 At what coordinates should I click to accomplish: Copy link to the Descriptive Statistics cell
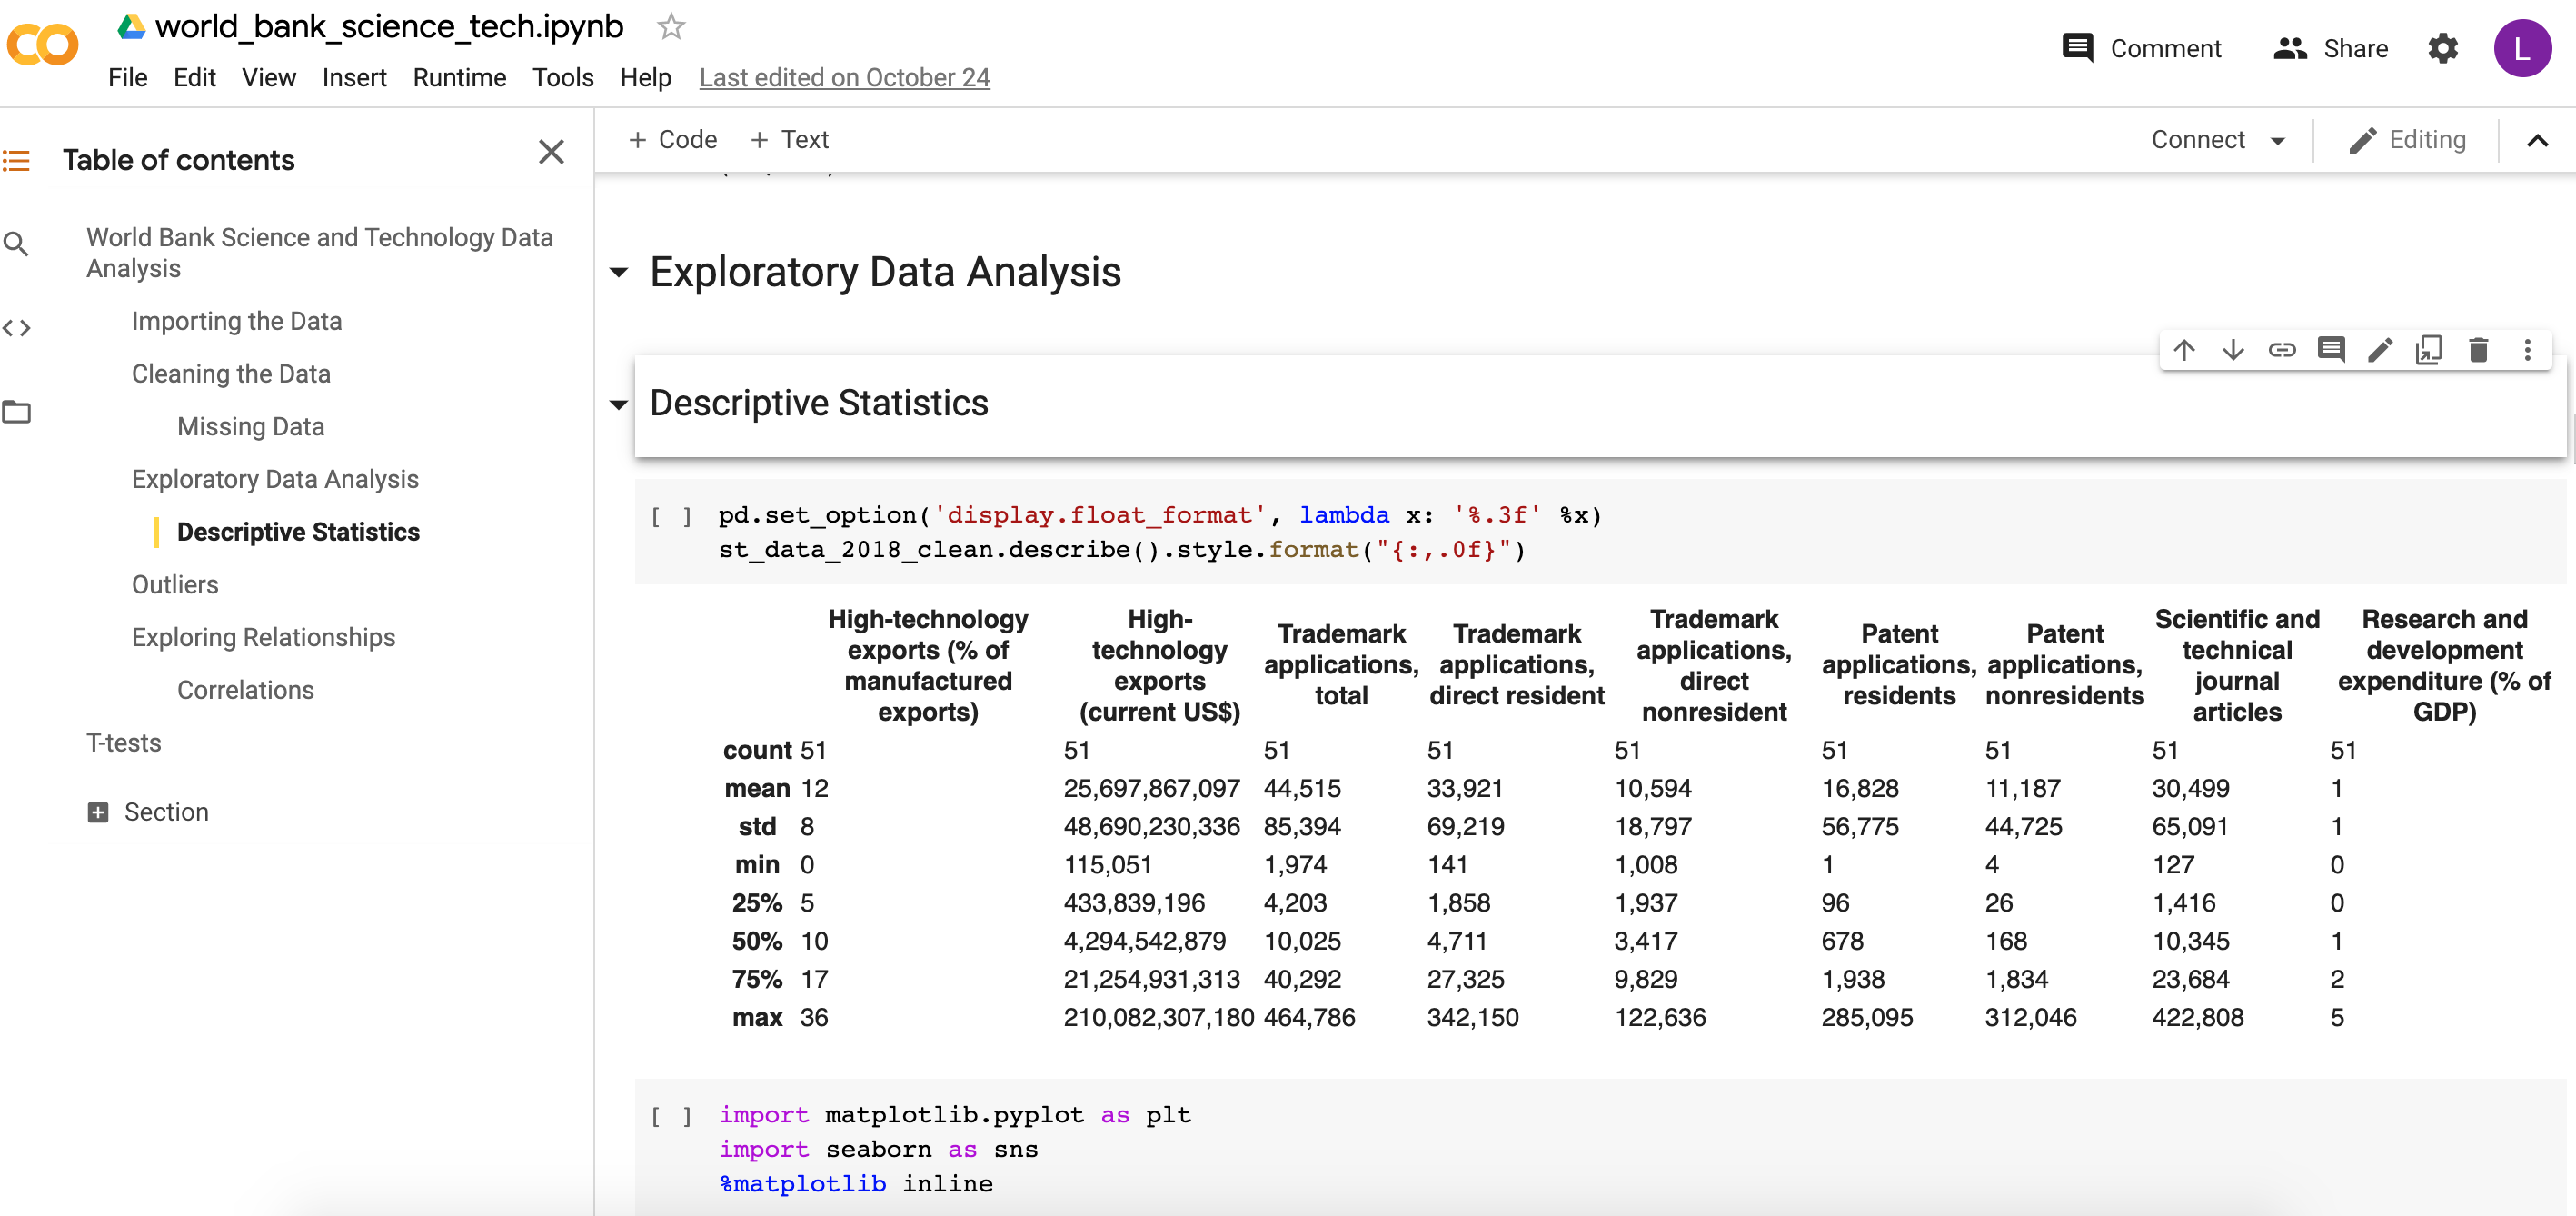pyautogui.click(x=2282, y=350)
